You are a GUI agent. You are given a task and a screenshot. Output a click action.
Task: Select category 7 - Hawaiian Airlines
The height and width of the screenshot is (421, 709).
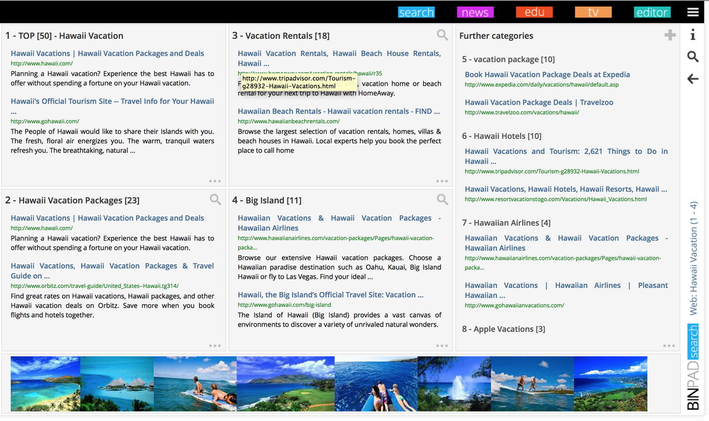pyautogui.click(x=506, y=223)
